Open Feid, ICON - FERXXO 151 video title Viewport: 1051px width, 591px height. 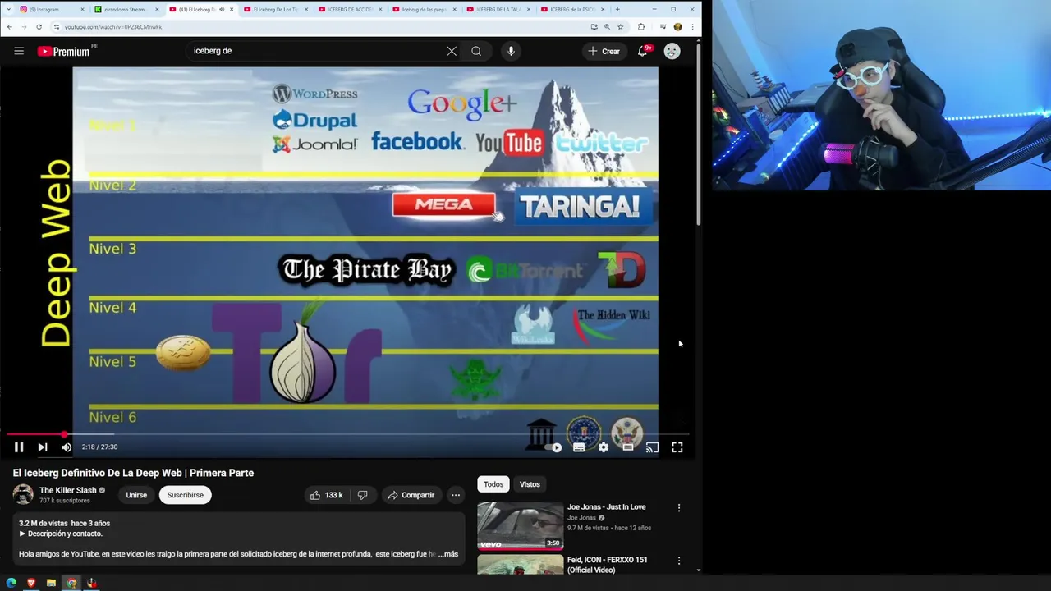(608, 565)
